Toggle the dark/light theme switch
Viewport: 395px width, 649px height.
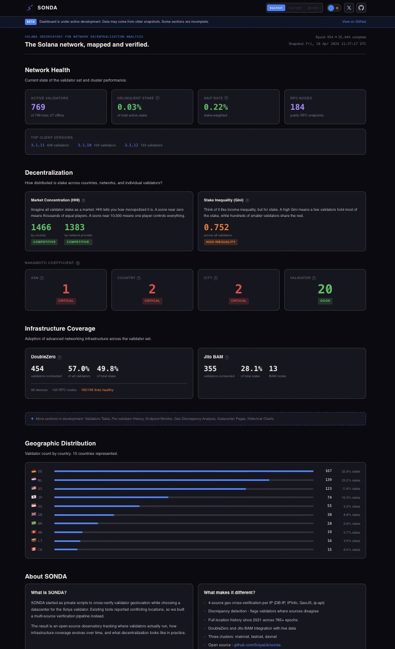[x=334, y=8]
